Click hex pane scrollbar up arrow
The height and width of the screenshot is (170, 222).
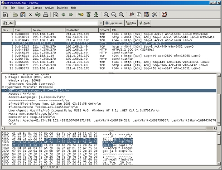point(219,133)
